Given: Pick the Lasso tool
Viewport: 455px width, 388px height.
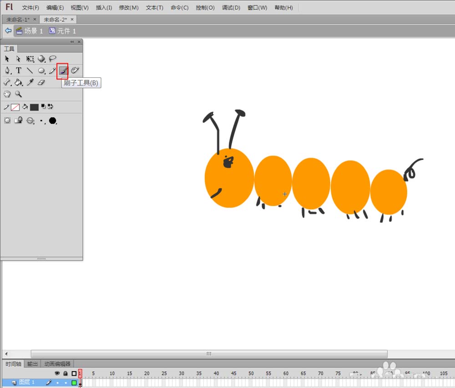Looking at the screenshot, I should pos(53,59).
